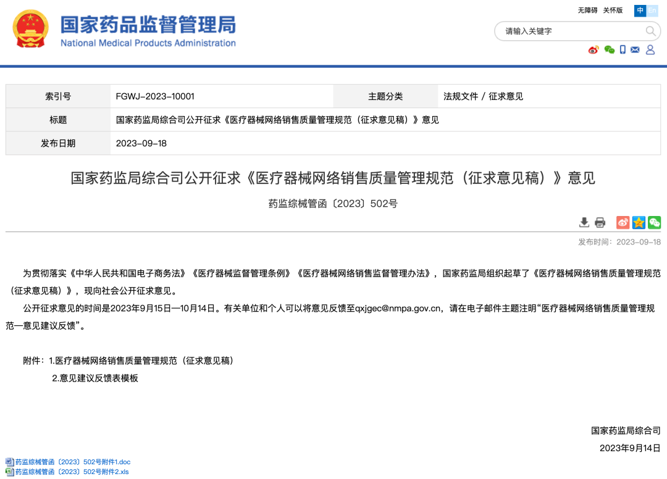Image resolution: width=667 pixels, height=479 pixels.
Task: Click the search magnifier icon
Action: (x=651, y=31)
